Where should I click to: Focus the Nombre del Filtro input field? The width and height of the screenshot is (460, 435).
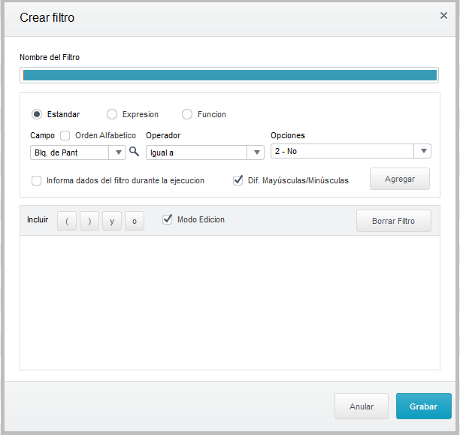click(229, 75)
